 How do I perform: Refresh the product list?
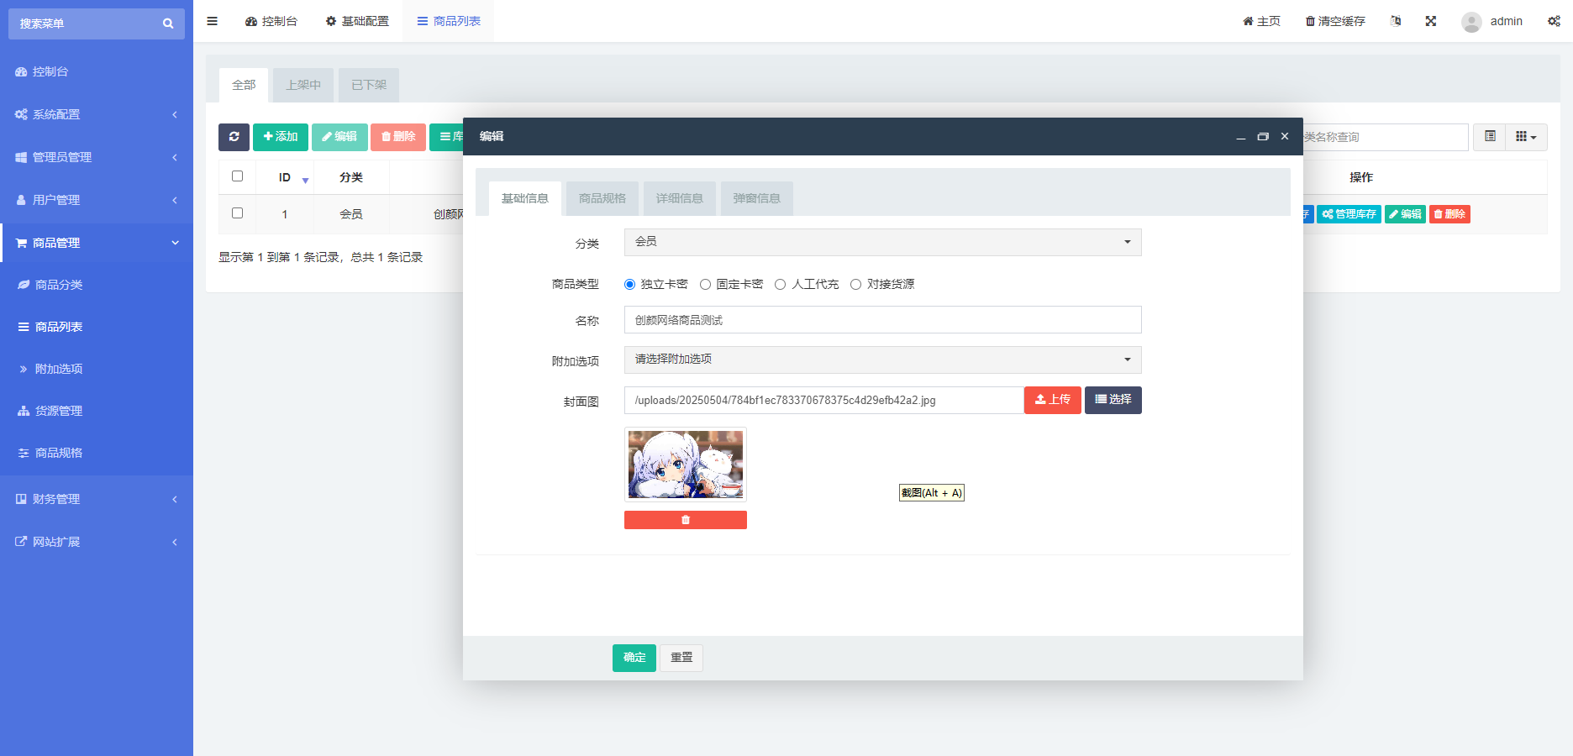click(234, 136)
